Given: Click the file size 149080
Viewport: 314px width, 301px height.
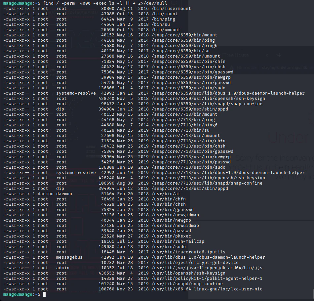Looking at the screenshot, I should [106, 247].
